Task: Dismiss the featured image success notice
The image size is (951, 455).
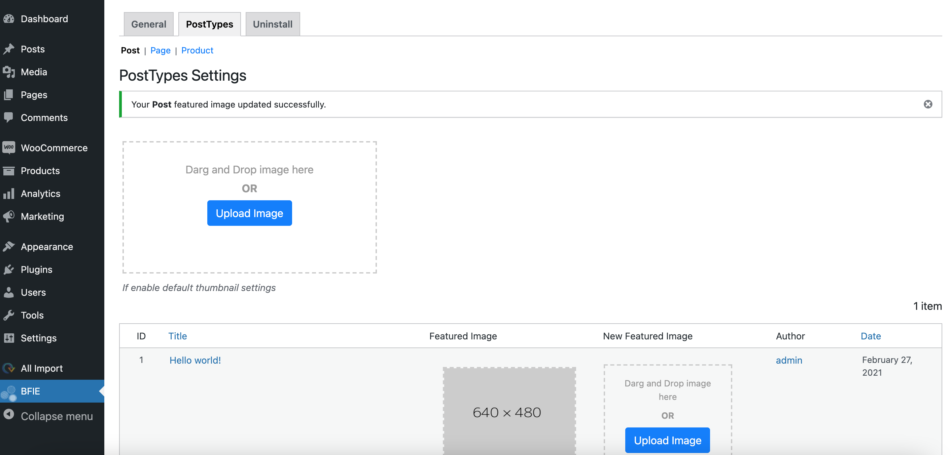Action: 928,105
